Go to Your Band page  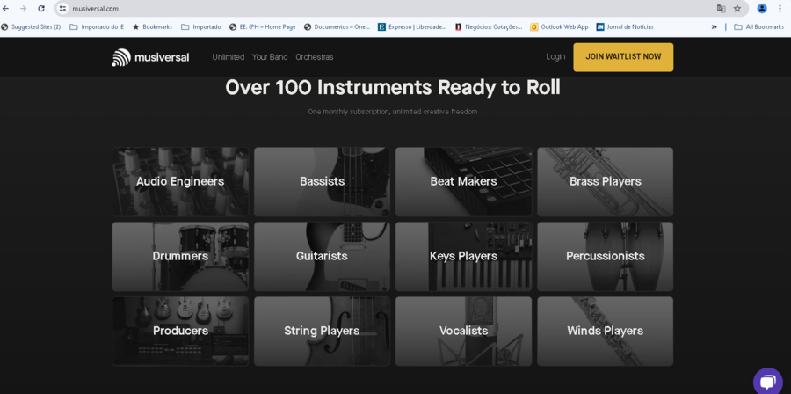(270, 57)
